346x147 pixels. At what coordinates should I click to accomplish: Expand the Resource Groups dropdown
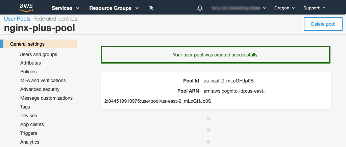point(114,8)
